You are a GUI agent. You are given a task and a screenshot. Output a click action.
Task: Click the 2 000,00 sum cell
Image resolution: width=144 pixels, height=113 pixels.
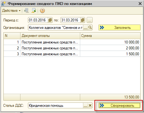tap(110, 48)
